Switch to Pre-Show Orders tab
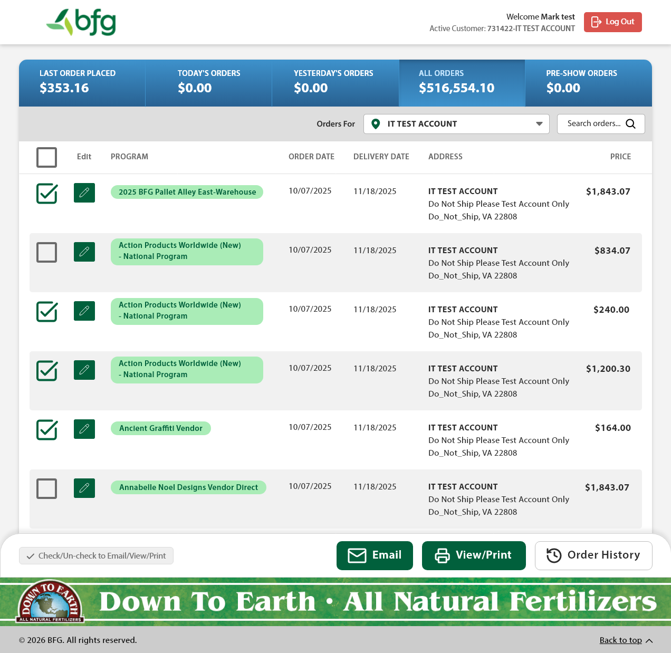Screen dimensions: 671x653 point(589,83)
